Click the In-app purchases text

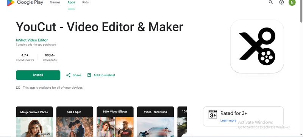coord(45,45)
